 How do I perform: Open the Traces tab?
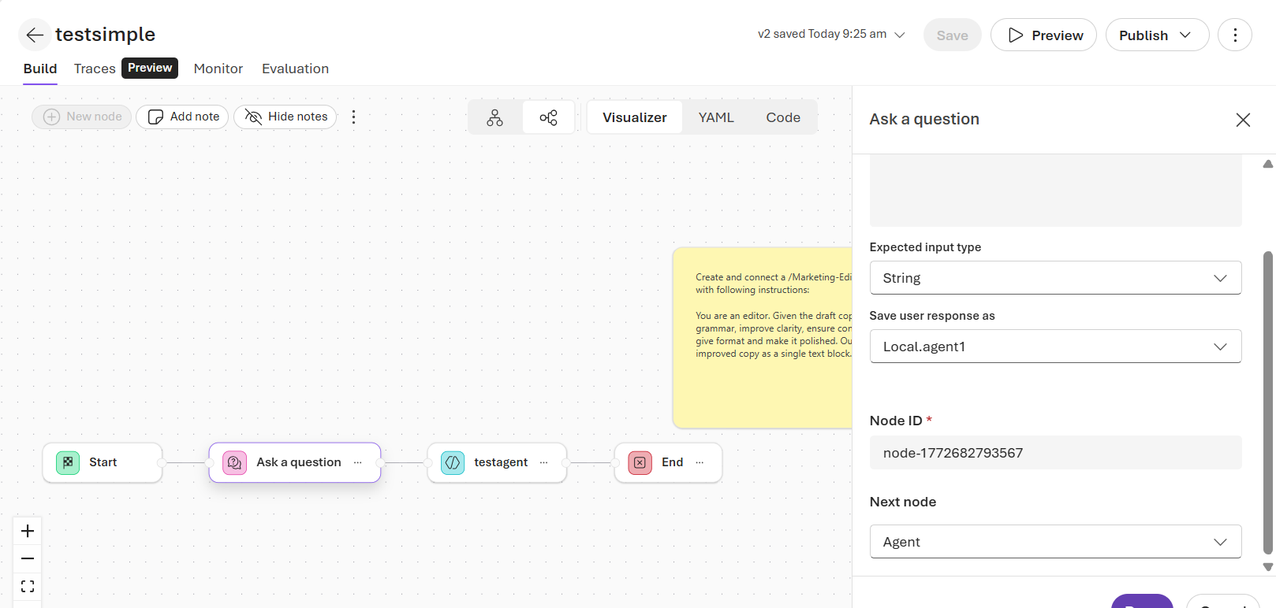point(95,69)
